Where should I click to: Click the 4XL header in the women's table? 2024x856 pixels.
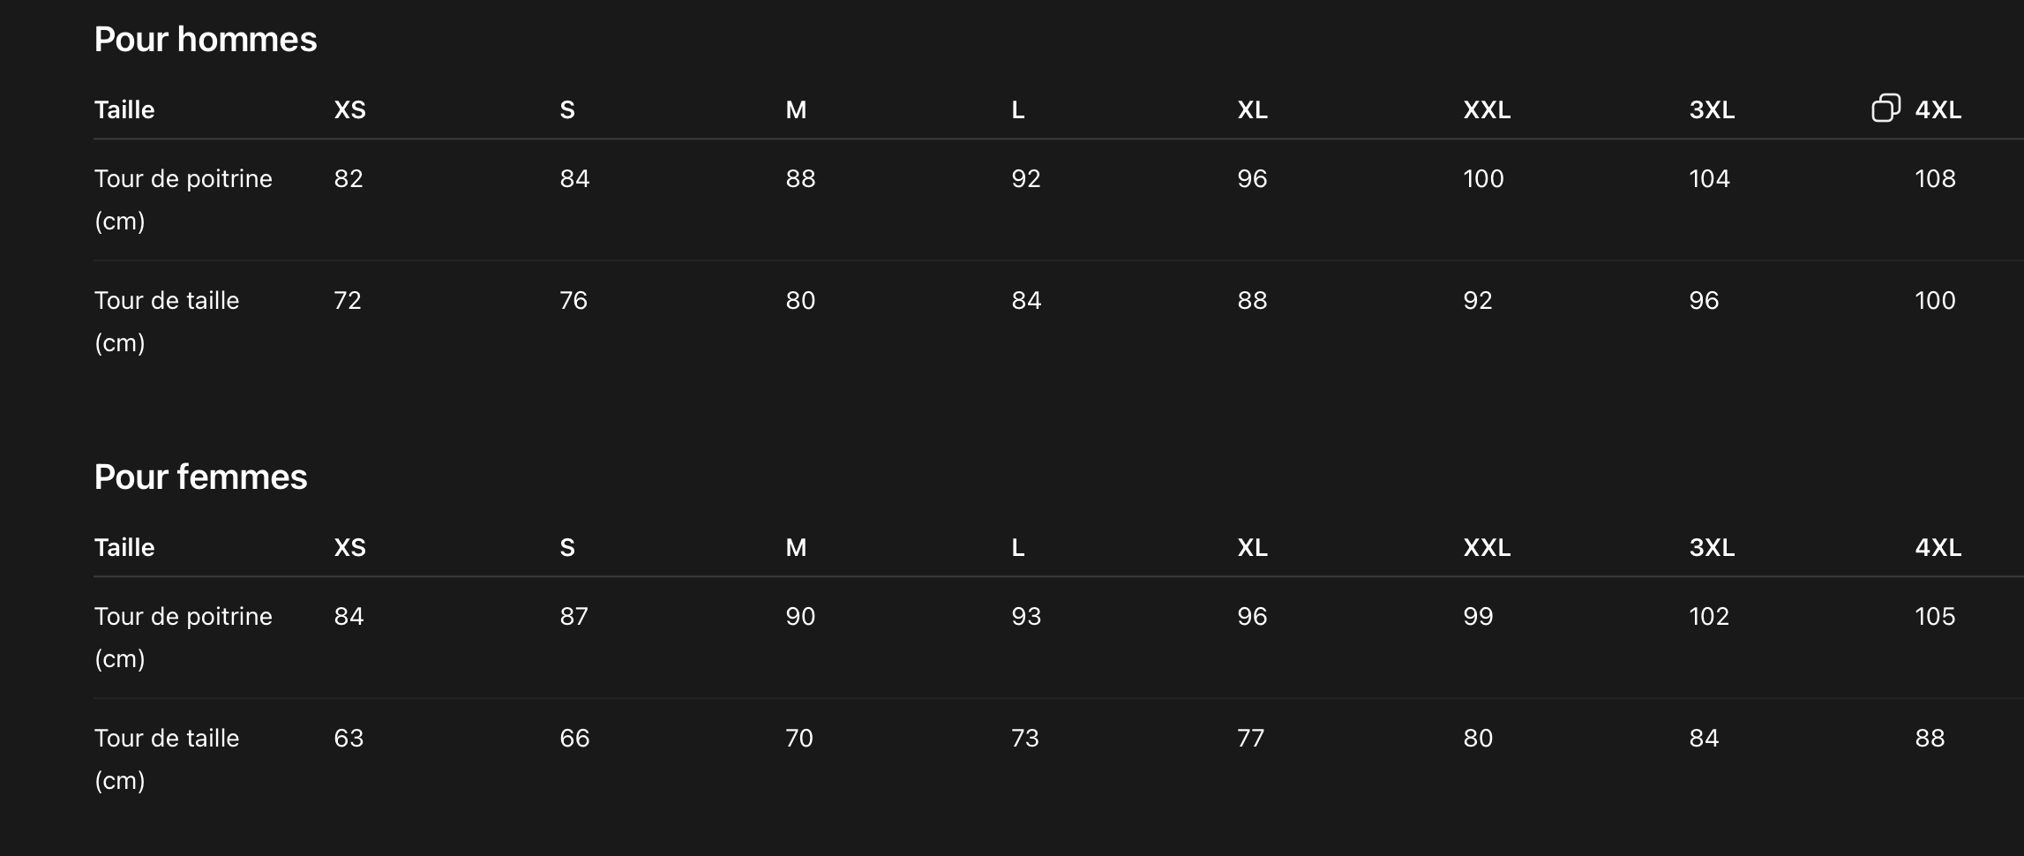click(x=1938, y=548)
